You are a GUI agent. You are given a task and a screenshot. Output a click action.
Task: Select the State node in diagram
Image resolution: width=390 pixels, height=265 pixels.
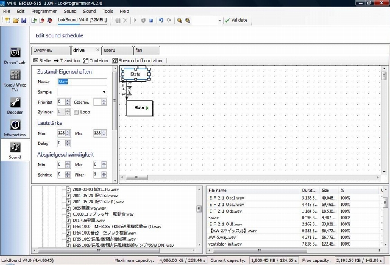tap(135, 74)
